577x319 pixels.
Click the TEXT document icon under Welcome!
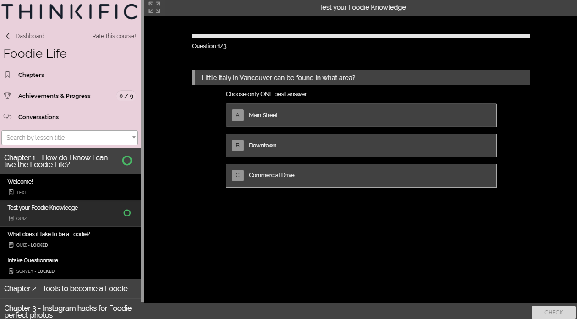pos(11,192)
